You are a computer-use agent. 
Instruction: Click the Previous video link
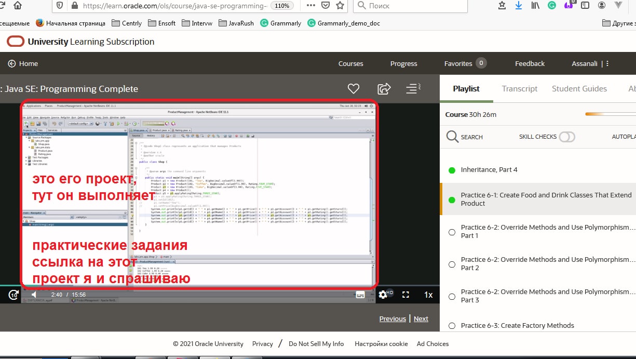tap(393, 318)
